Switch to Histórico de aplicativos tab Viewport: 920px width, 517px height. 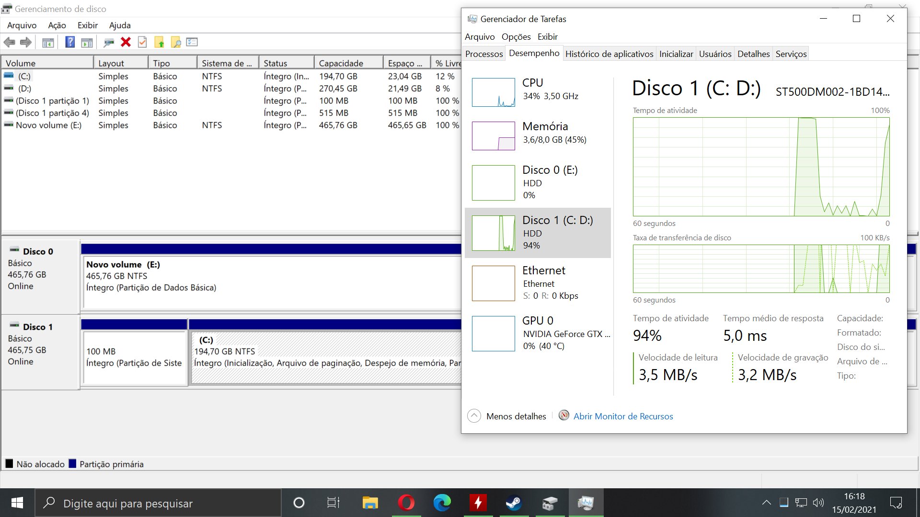[x=609, y=54]
